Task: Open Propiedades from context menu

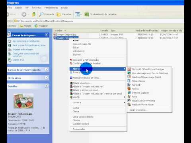Action: click(79, 129)
